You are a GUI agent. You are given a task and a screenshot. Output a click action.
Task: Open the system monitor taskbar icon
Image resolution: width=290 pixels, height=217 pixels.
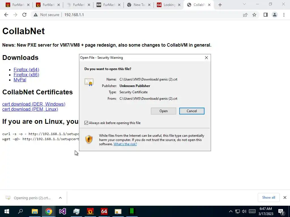click(76, 211)
